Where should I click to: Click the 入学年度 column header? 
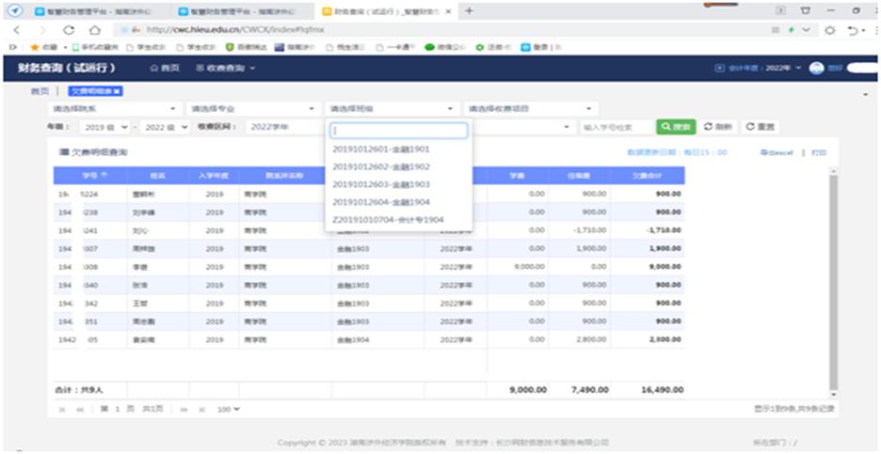(x=214, y=176)
